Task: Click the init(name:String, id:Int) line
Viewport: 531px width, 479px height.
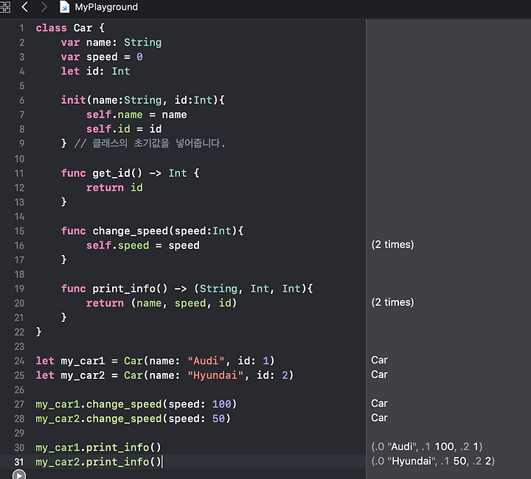Action: (142, 100)
